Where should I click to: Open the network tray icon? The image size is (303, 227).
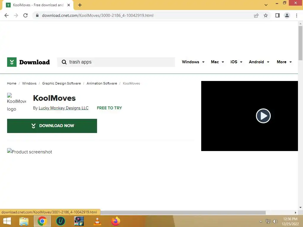point(268,221)
